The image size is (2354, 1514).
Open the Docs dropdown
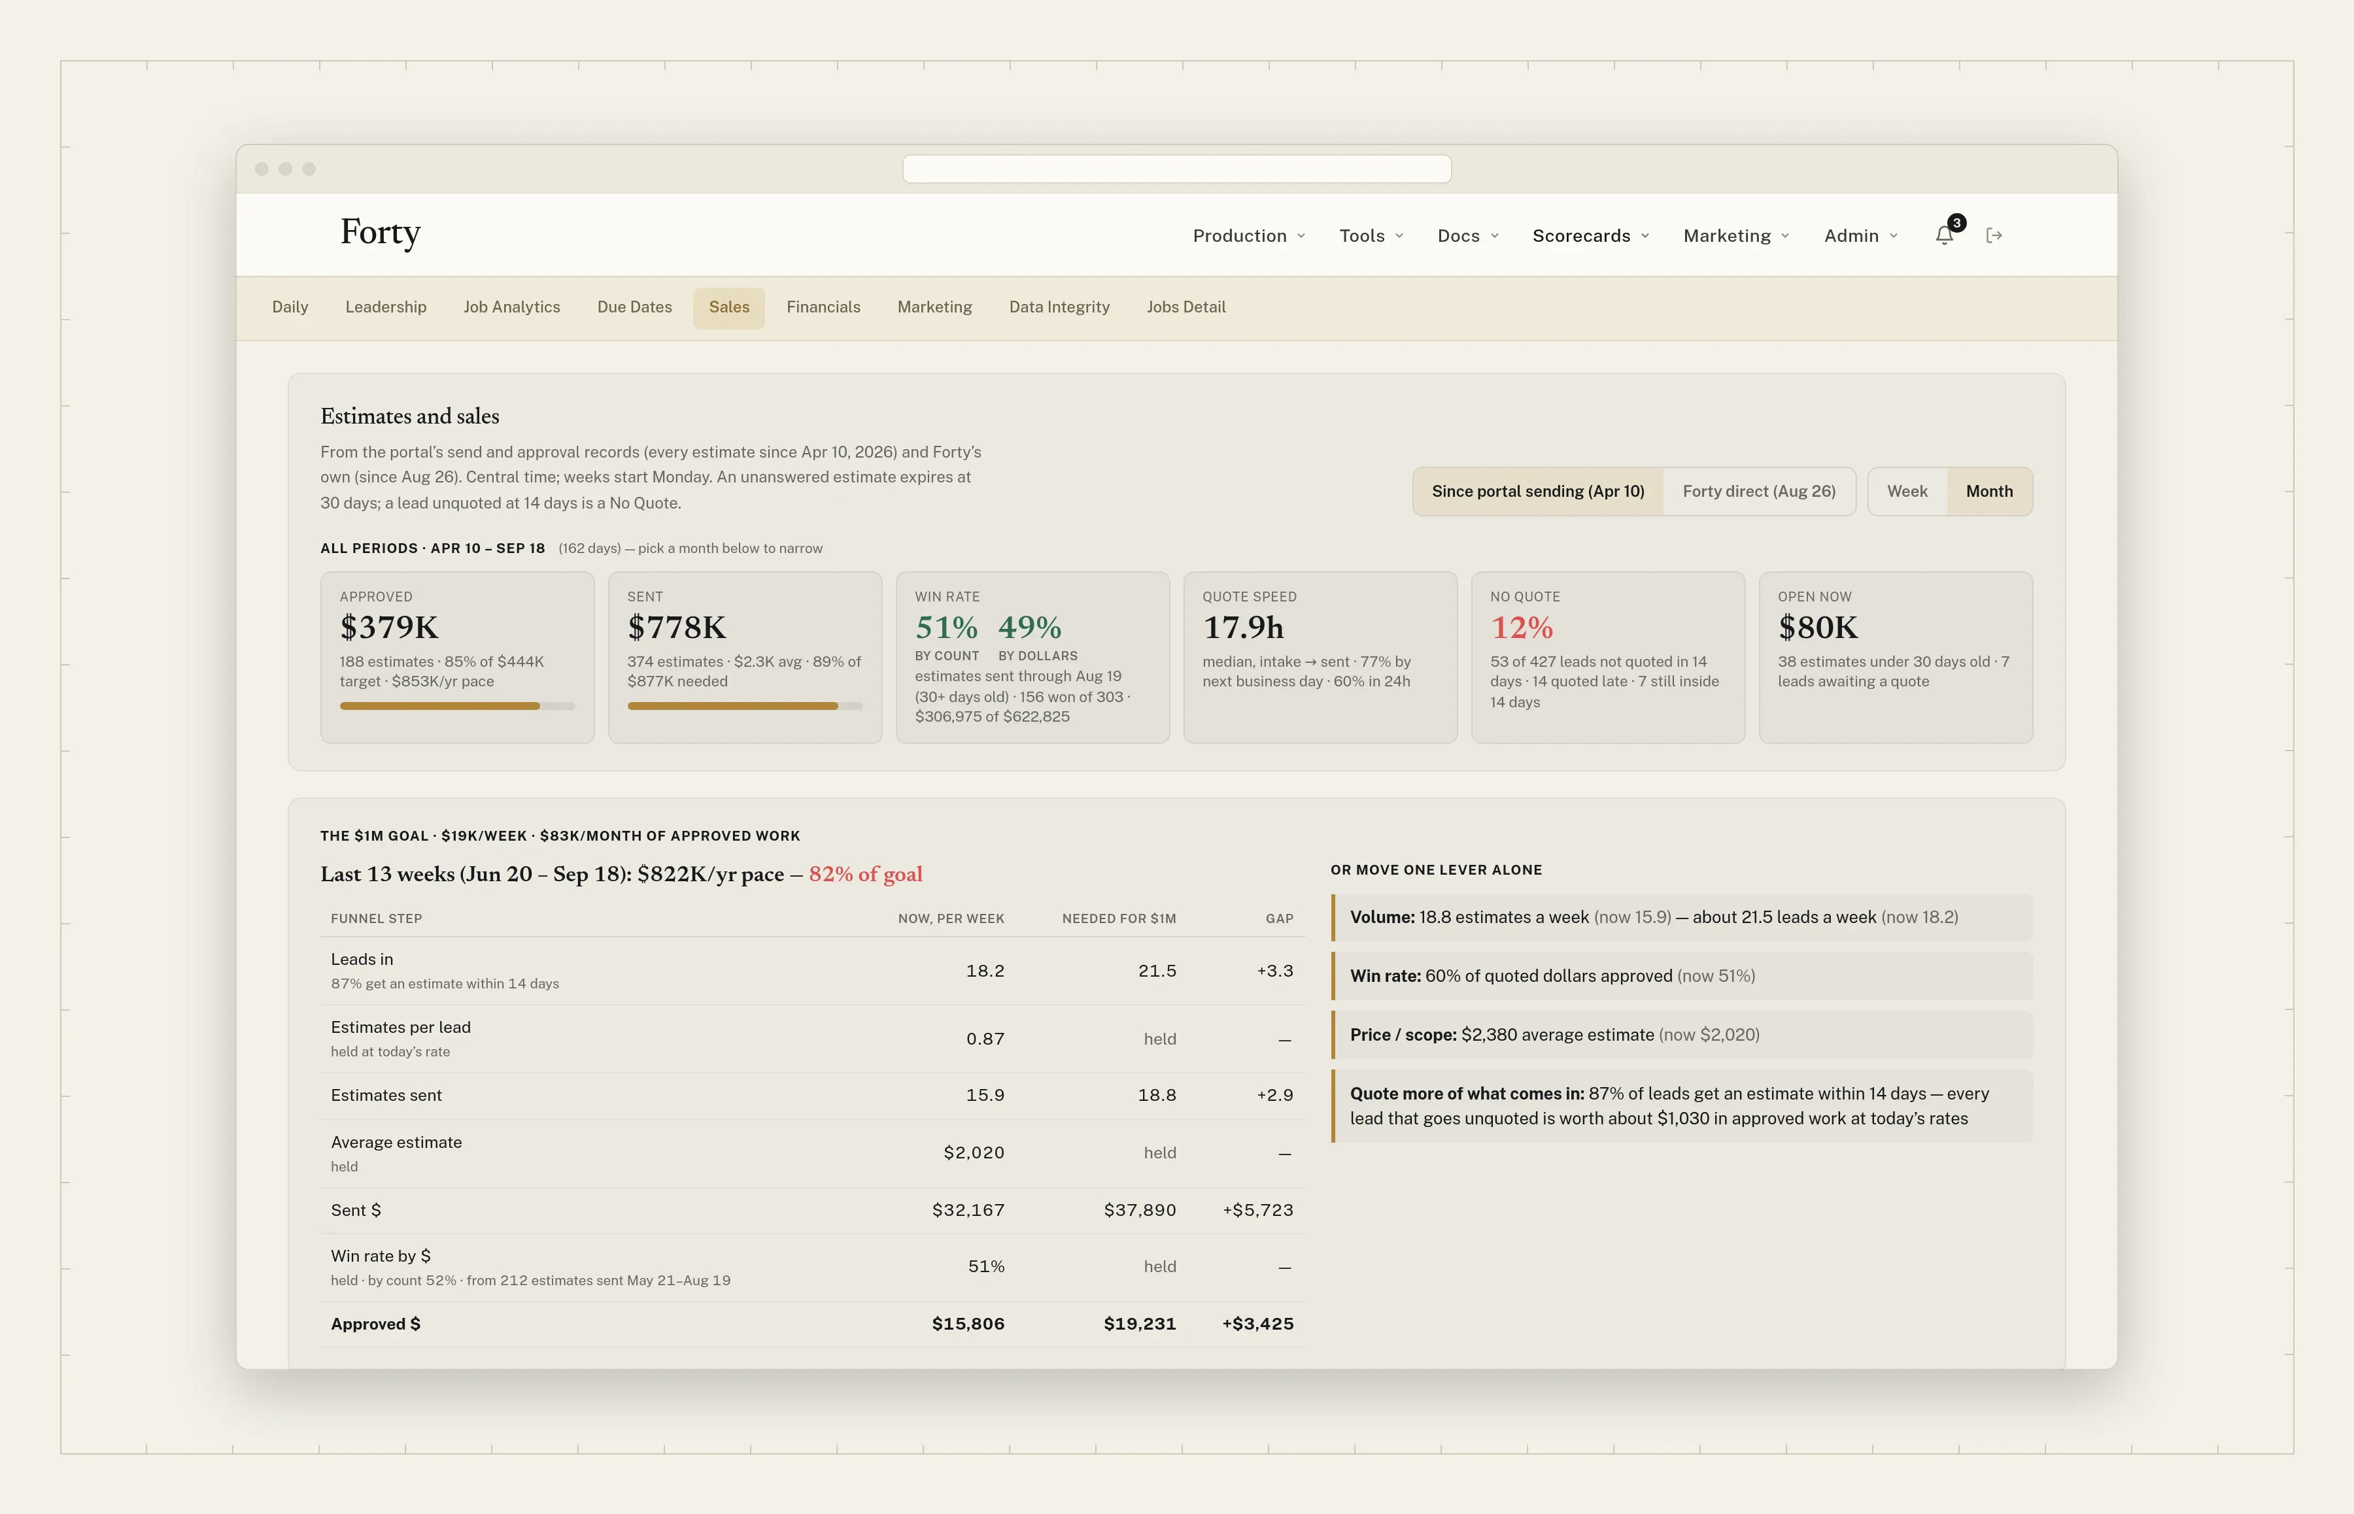click(1468, 236)
